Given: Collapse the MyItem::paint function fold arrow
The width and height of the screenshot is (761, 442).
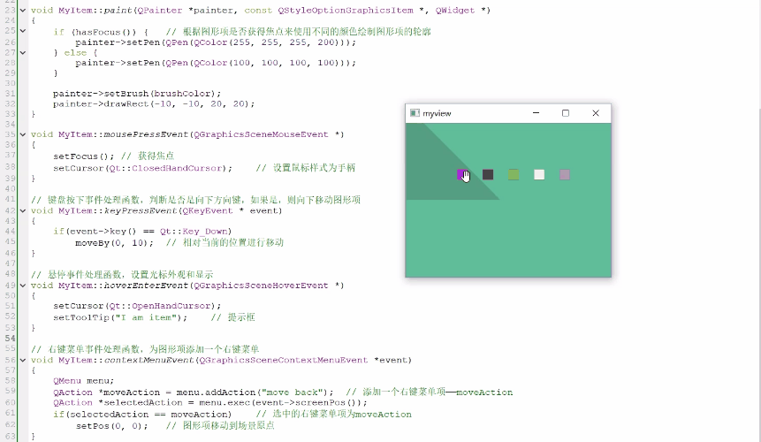Looking at the screenshot, I should click(23, 11).
